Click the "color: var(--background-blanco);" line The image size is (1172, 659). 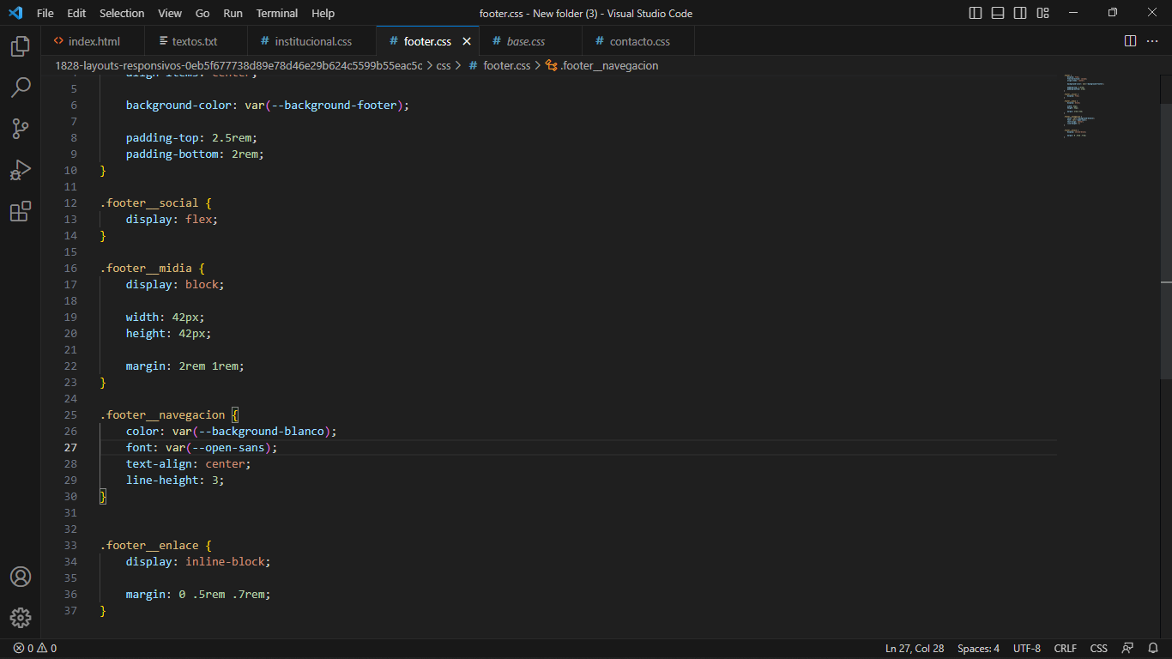pos(232,432)
